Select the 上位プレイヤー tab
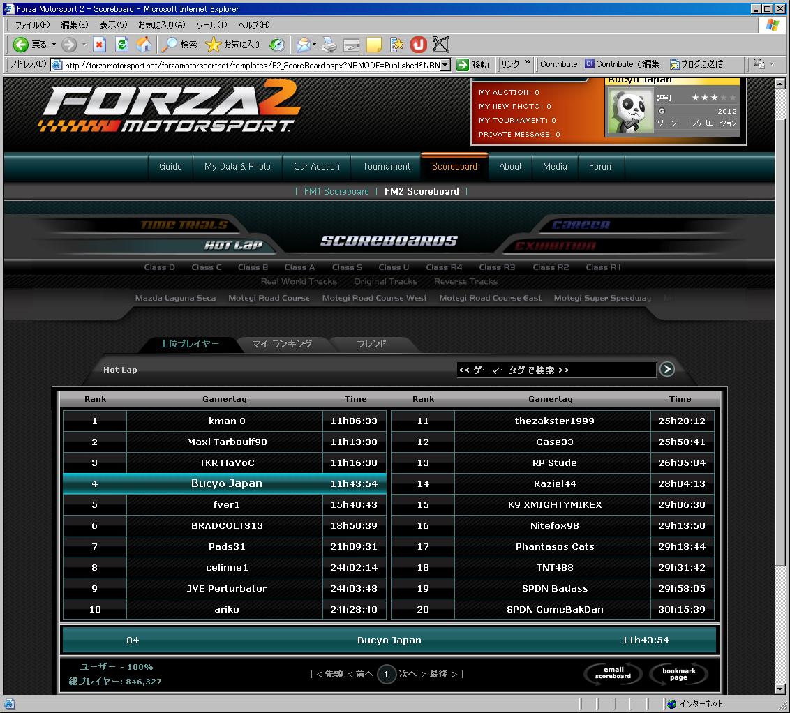790x713 pixels. click(x=189, y=344)
